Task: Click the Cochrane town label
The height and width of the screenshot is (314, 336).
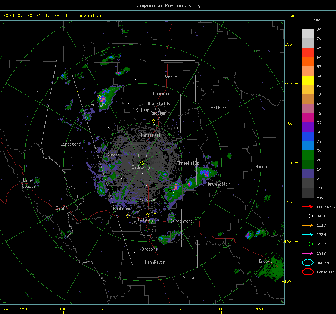Action: [122, 209]
